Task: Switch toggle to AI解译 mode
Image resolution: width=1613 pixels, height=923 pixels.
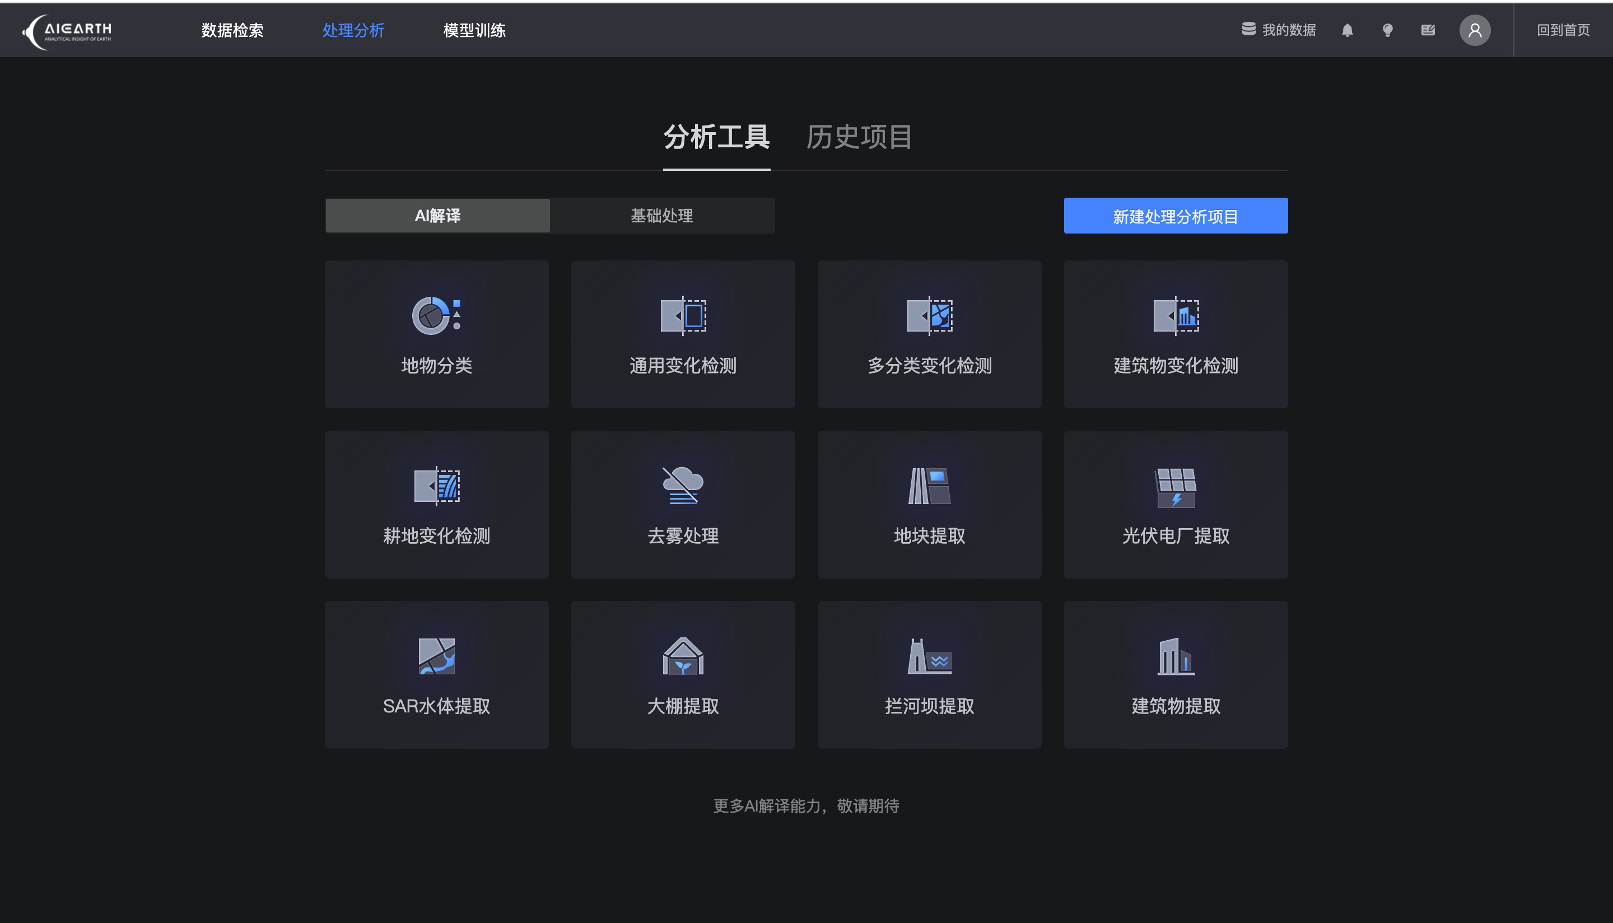Action: click(437, 216)
